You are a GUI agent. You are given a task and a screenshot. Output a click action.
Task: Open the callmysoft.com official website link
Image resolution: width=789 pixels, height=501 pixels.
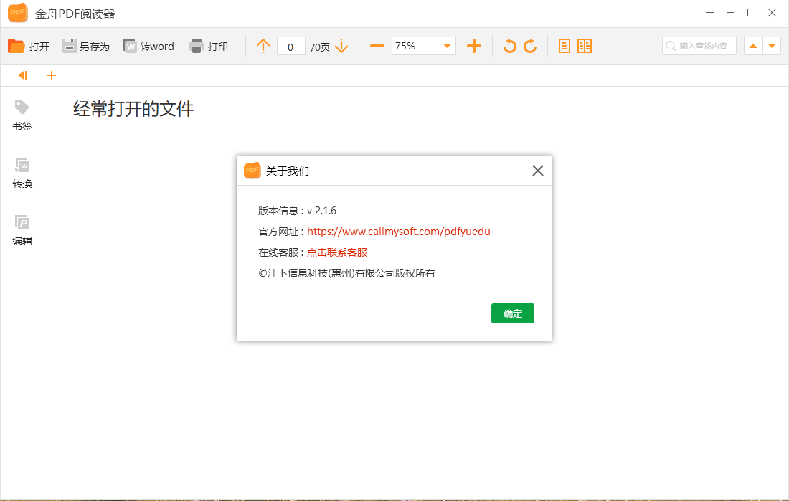pos(399,232)
